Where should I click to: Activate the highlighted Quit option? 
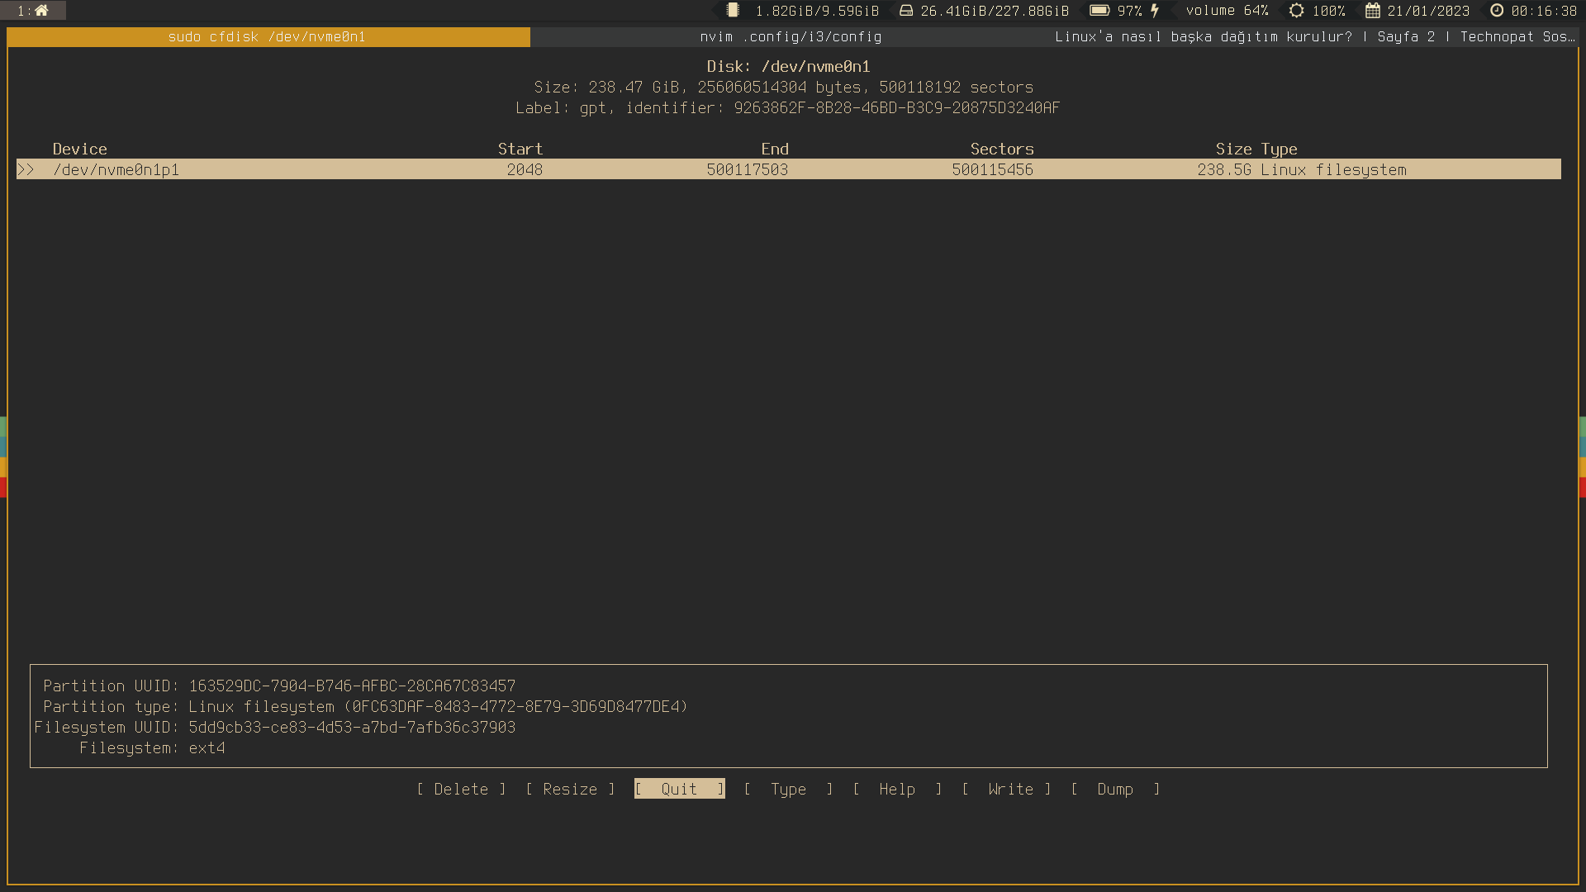679,790
